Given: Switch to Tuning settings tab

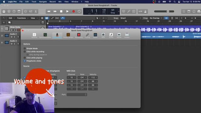Looking at the screenshot, I should [x=88, y=35].
